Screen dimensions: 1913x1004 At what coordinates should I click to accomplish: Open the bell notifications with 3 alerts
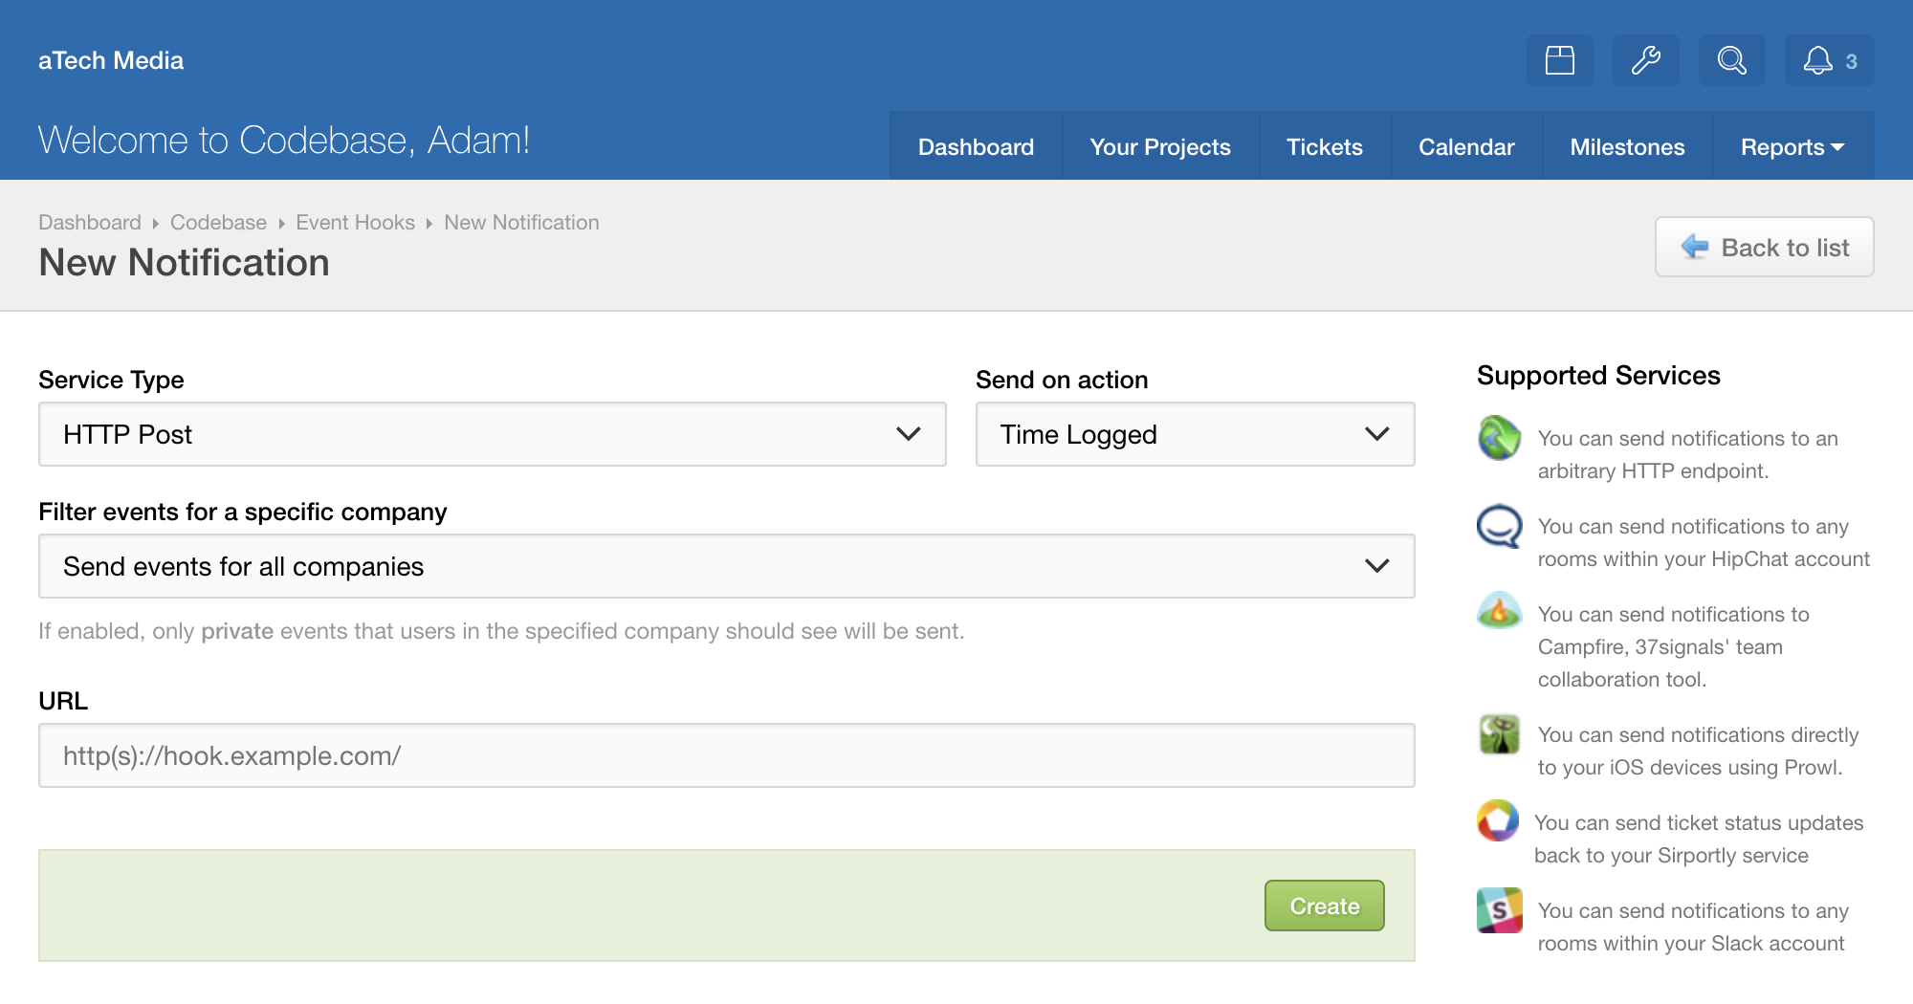tap(1830, 60)
